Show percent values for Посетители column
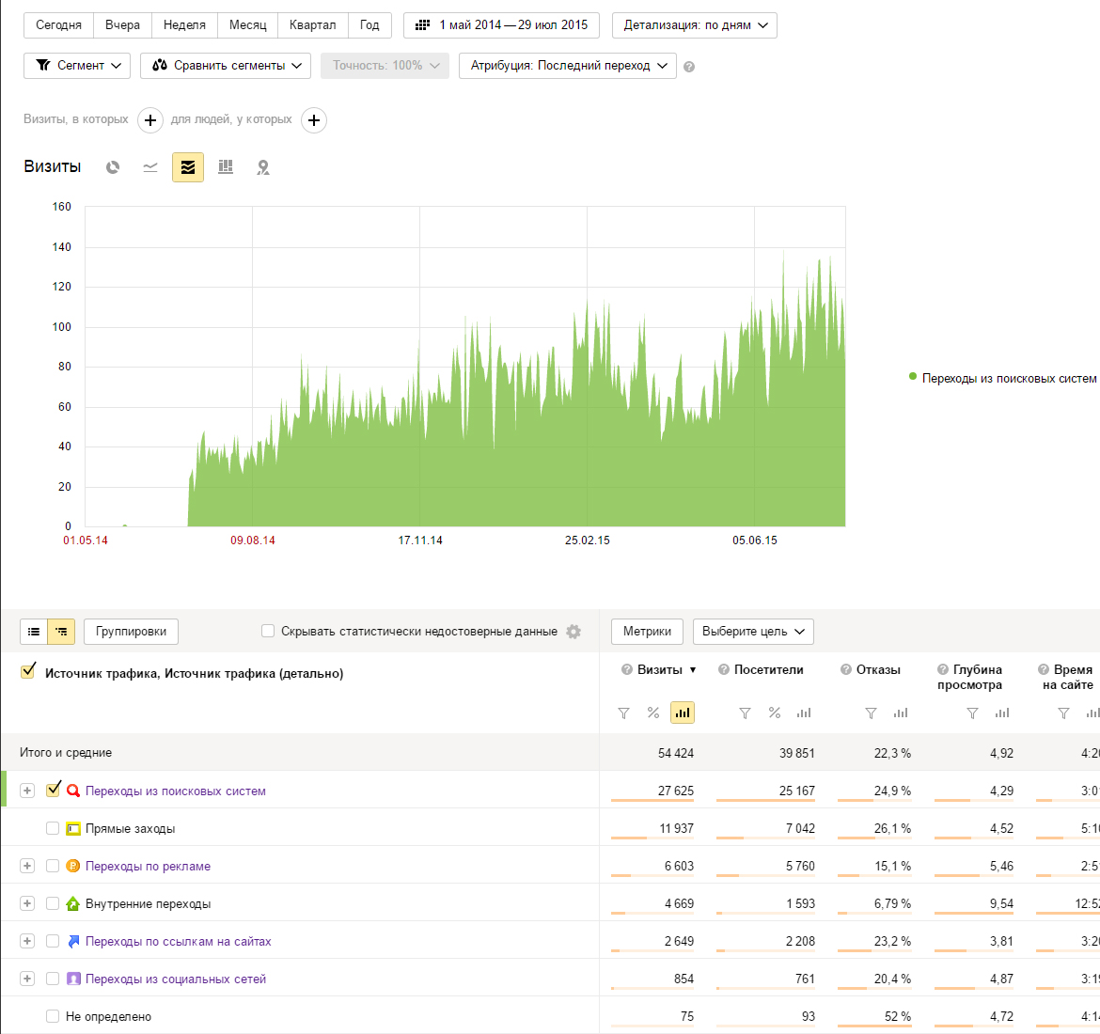 click(x=775, y=713)
